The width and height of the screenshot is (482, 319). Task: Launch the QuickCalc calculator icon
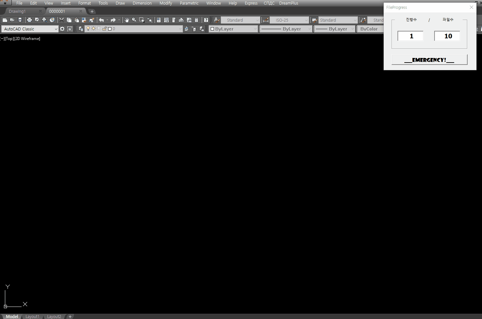click(196, 20)
